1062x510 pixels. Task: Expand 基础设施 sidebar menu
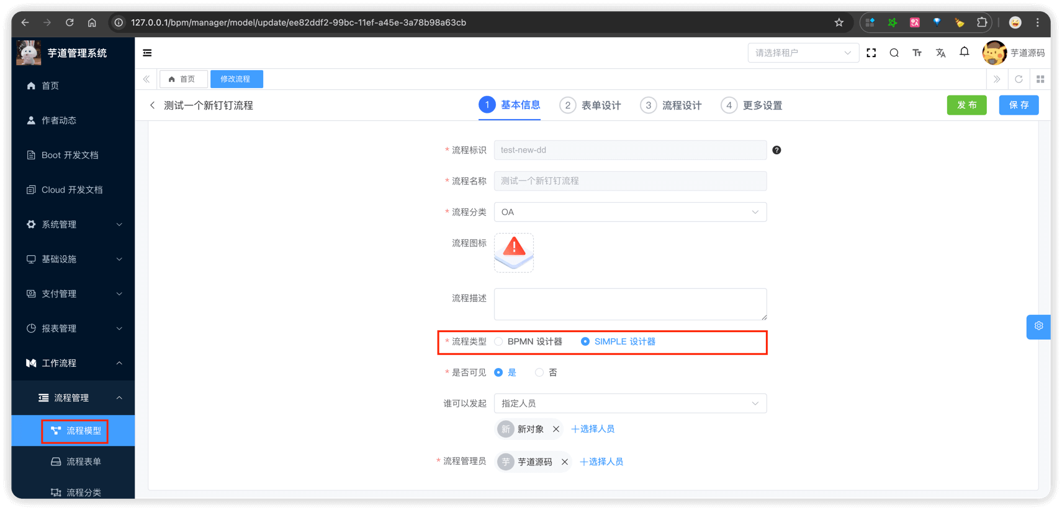[x=73, y=259]
